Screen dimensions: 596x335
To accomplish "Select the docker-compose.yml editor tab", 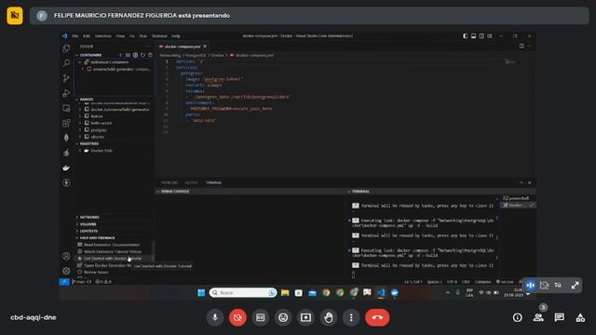I will [x=183, y=47].
